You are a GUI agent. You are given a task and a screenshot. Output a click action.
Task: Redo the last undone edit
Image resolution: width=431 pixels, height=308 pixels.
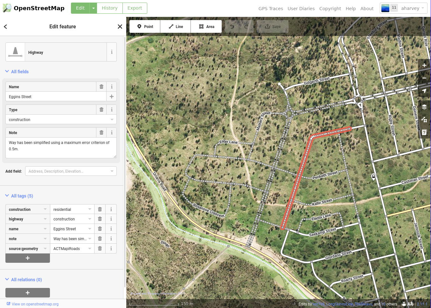246,26
